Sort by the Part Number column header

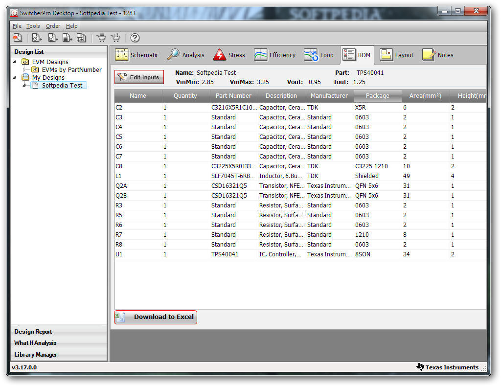[x=233, y=95]
